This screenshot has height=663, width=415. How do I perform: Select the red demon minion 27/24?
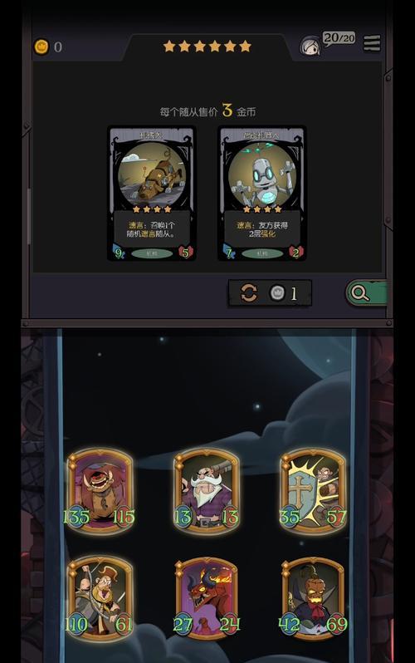click(x=207, y=599)
